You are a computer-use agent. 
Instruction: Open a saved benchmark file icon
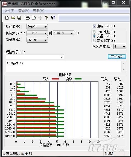[13, 18]
